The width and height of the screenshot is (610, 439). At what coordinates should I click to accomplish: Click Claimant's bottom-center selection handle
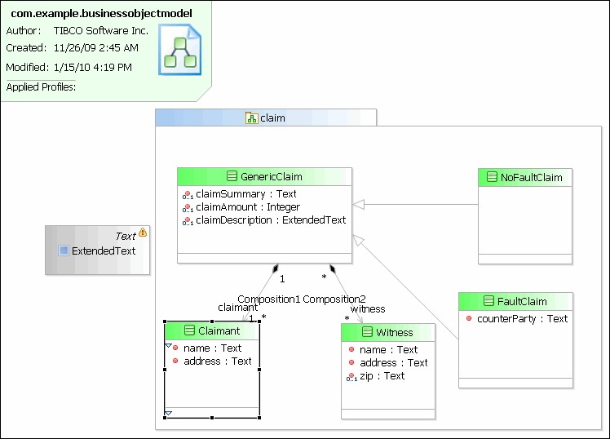click(x=212, y=418)
